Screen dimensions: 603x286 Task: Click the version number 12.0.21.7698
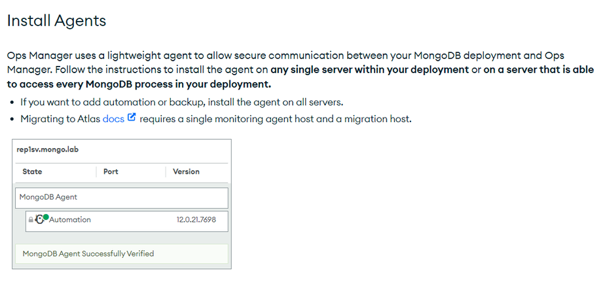pyautogui.click(x=196, y=219)
